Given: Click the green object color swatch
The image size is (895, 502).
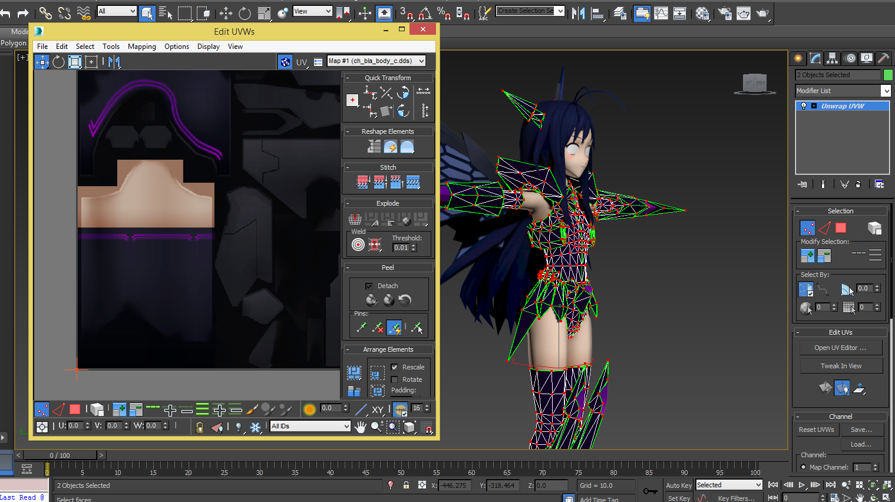Looking at the screenshot, I should [888, 75].
